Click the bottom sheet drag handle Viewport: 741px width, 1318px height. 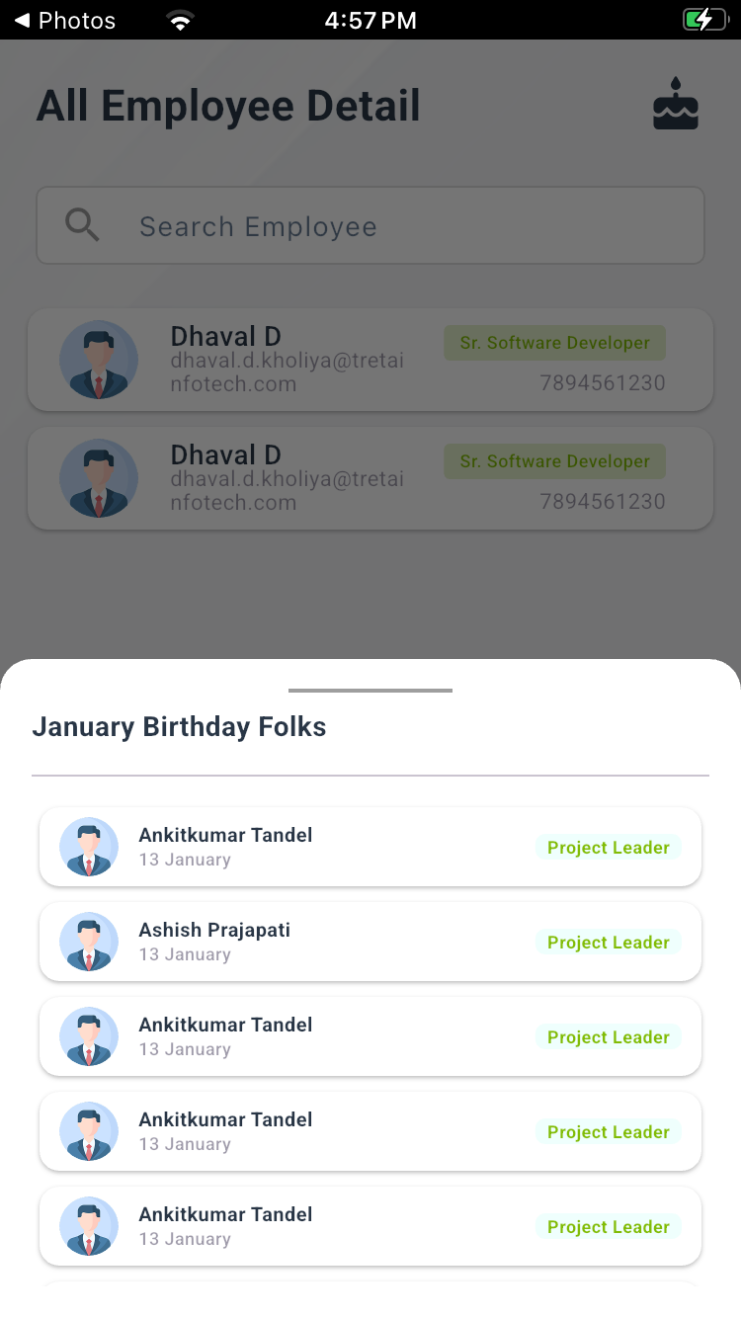(370, 691)
